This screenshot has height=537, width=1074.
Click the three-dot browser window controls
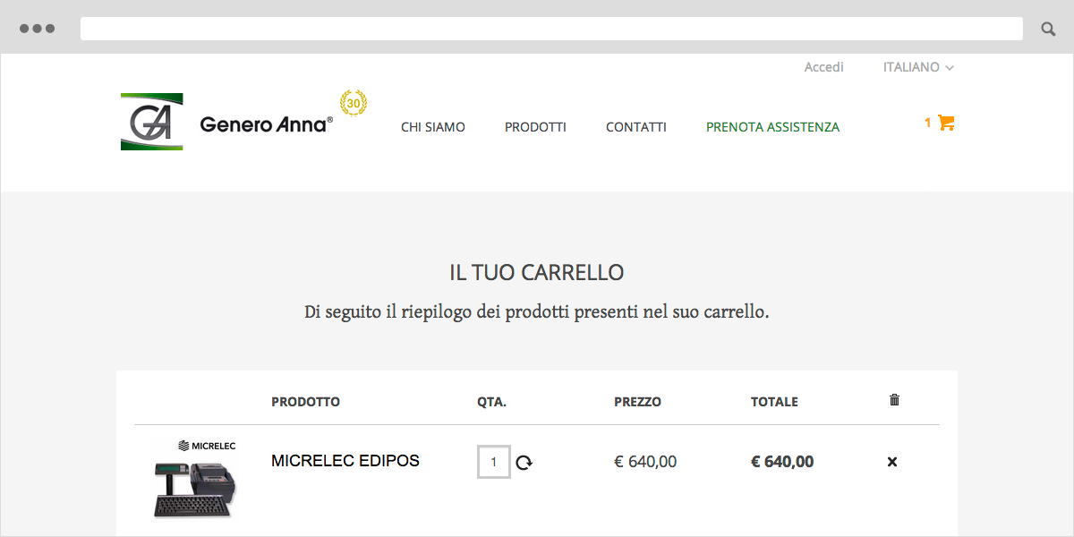pos(37,29)
